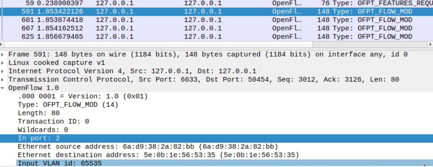This screenshot has height=167, width=433.
Task: Collapse the OpenFlow 1.0 tree
Action: pos(3,88)
